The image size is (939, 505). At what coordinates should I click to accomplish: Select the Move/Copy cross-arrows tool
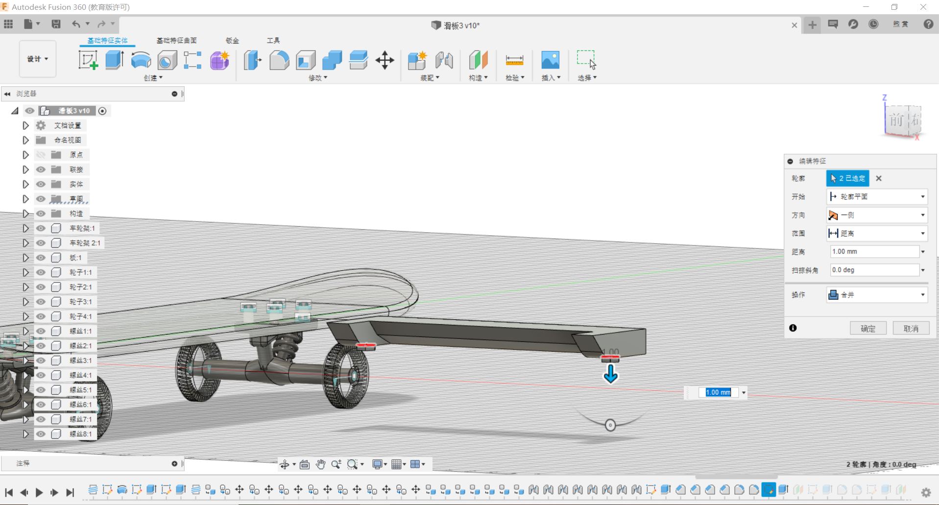tap(385, 60)
